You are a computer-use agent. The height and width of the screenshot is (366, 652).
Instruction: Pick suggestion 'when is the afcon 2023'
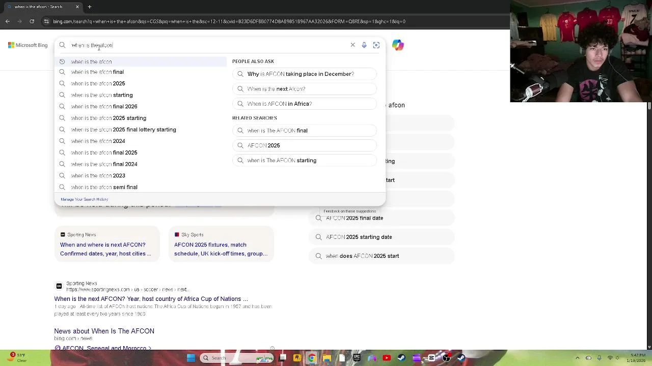[x=141, y=175]
